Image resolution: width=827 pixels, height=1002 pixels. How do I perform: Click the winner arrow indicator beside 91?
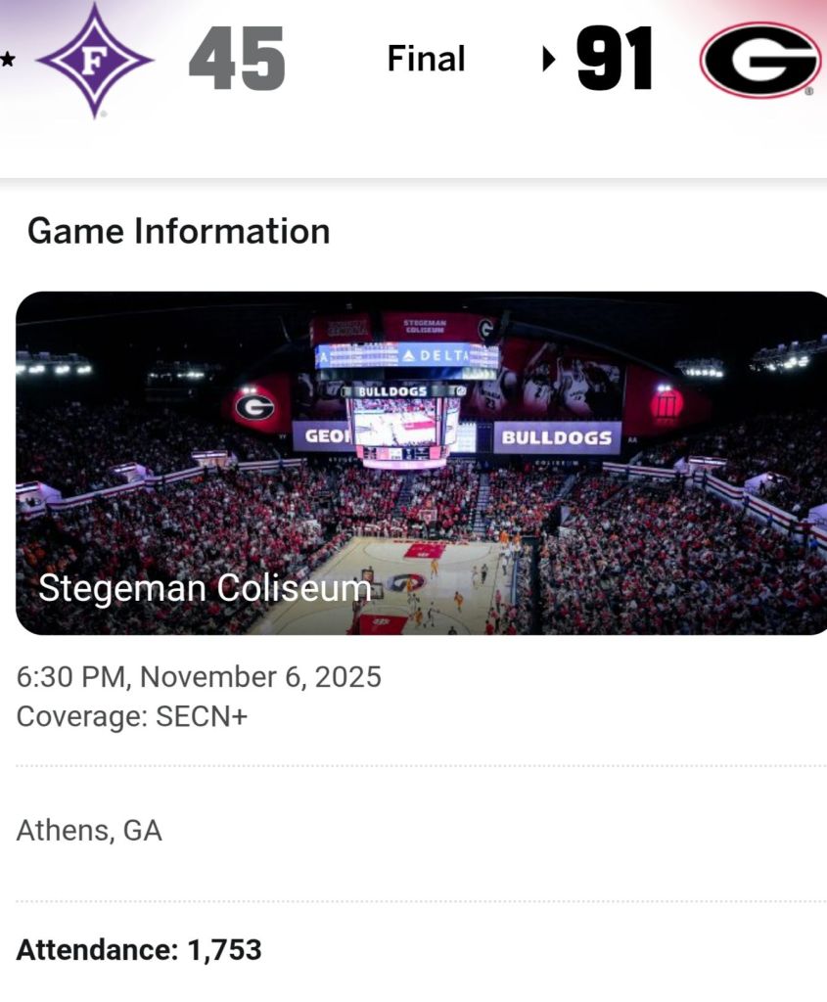549,61
